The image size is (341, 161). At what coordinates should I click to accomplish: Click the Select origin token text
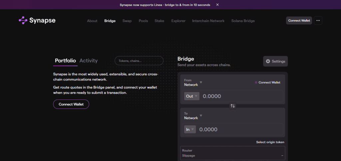[x=270, y=142]
